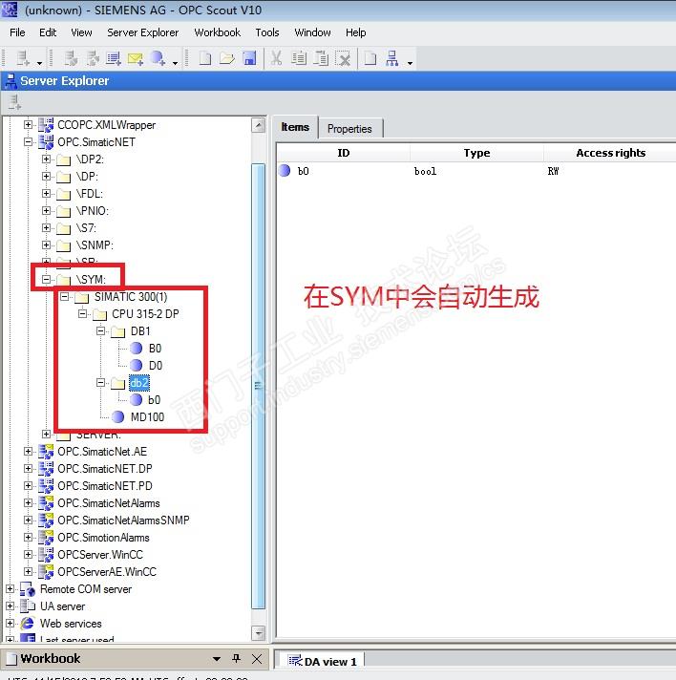676x680 pixels.
Task: Switch to the Properties tab
Action: coord(349,129)
